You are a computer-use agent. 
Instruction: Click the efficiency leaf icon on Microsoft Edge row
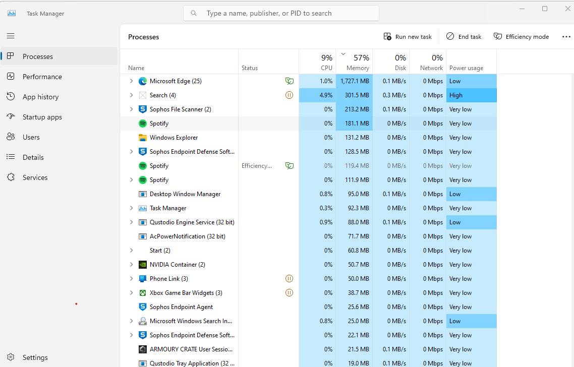[x=289, y=81]
